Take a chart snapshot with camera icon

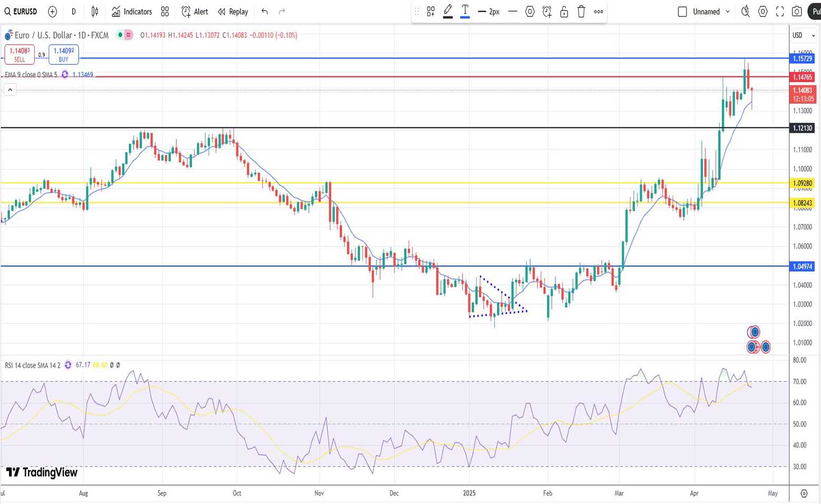click(x=797, y=12)
